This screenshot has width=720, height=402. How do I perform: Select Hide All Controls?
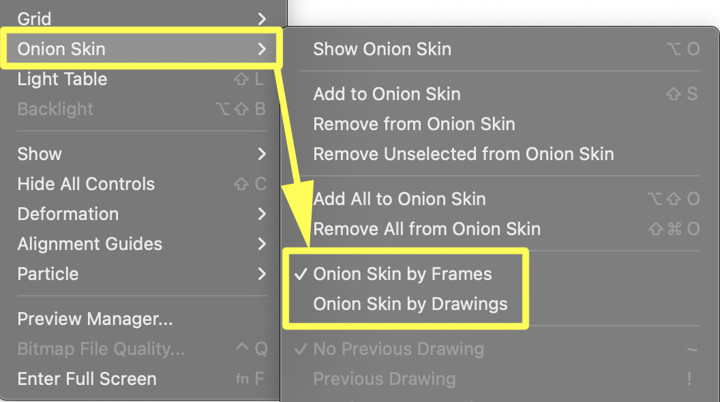(86, 184)
